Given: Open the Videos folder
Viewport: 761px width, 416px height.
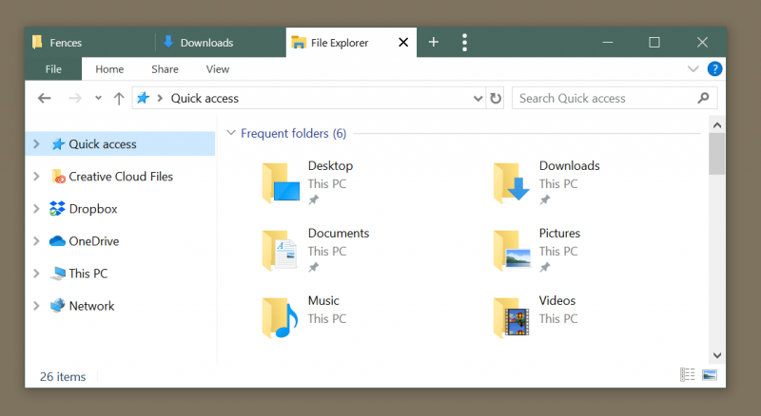Looking at the screenshot, I should coord(536,317).
